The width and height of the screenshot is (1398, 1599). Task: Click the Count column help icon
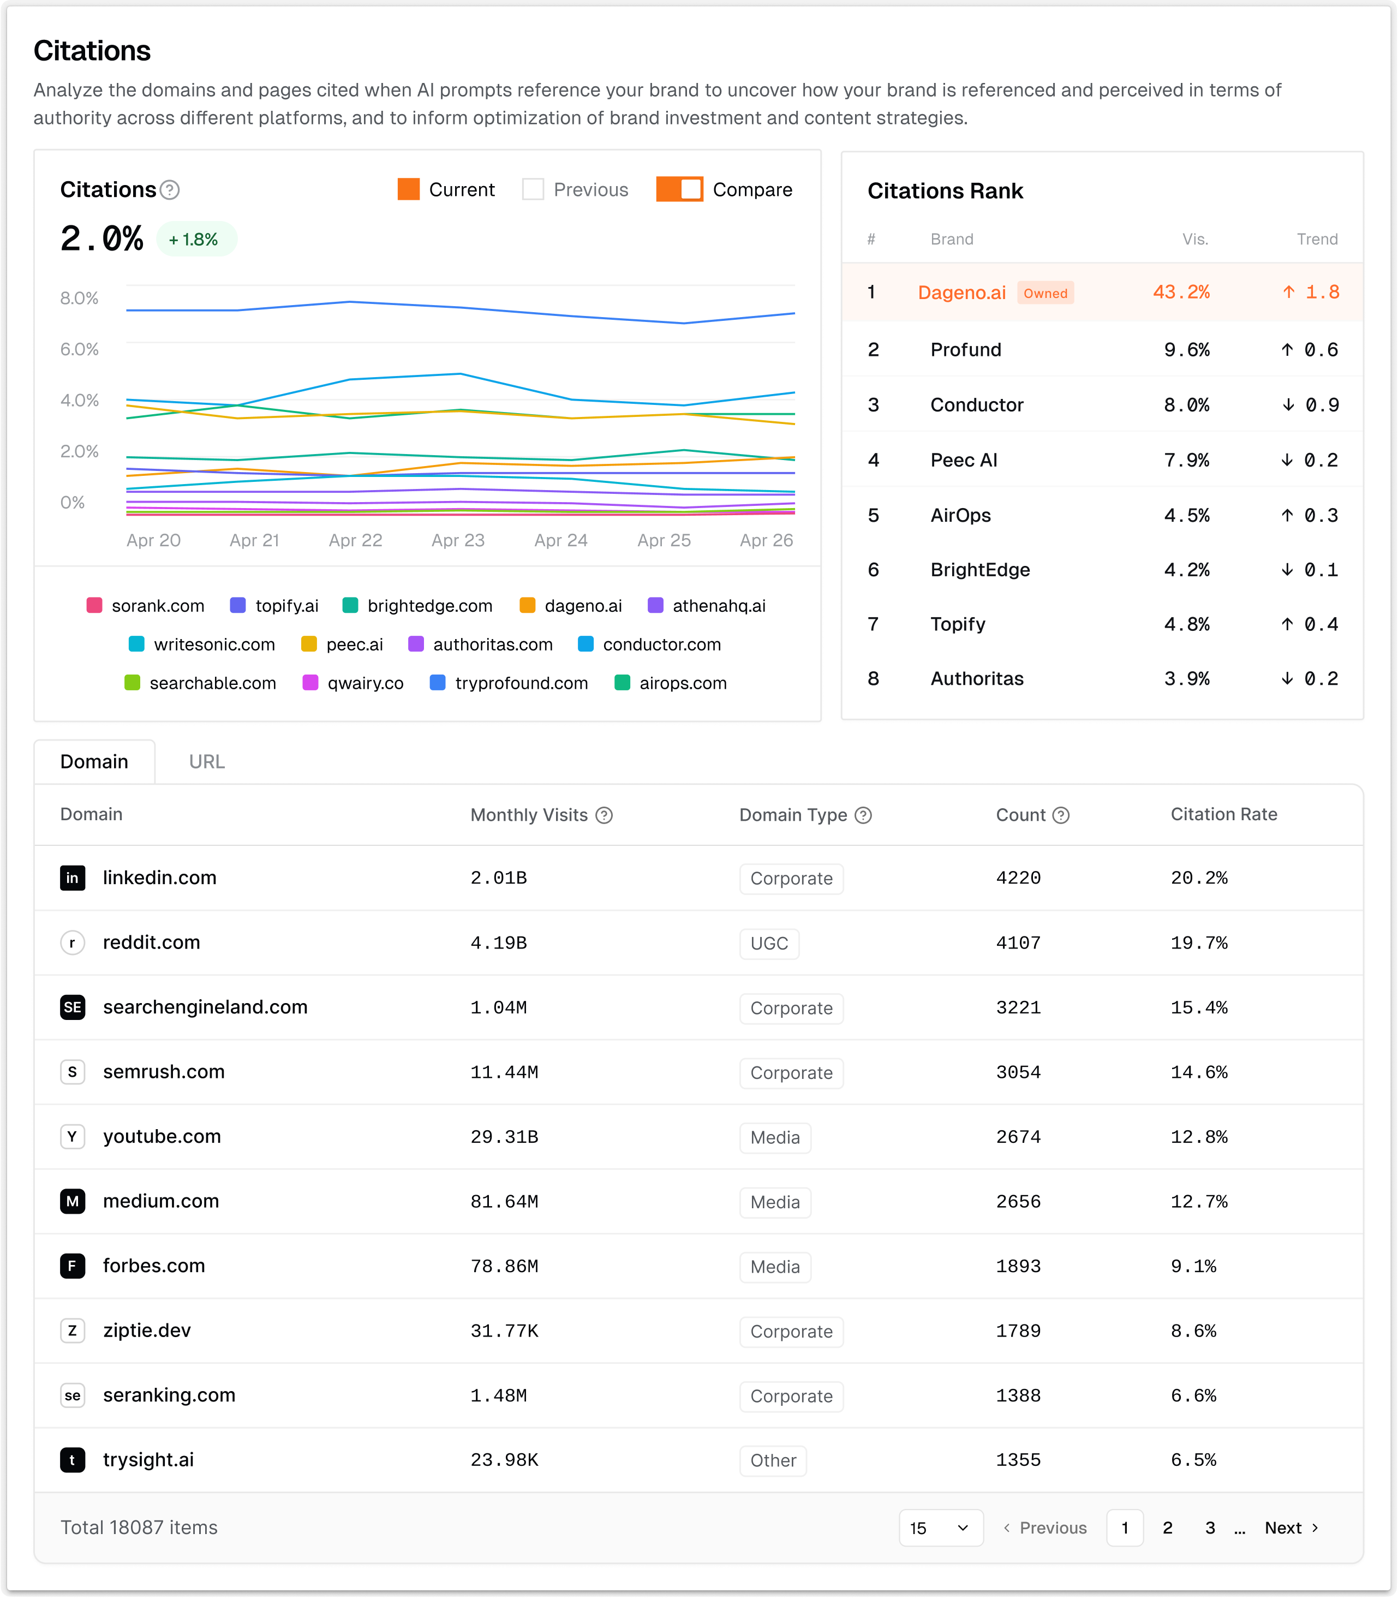coord(1061,815)
